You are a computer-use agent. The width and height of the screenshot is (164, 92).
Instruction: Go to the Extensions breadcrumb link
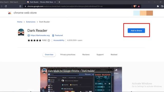click(31, 22)
